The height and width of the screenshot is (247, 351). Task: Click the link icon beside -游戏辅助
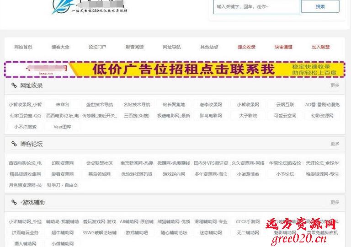[14, 202]
